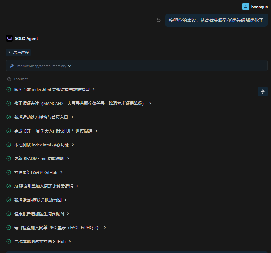
Task: Open step 每日检查加入简单 PRO 量表（FACT-F/PHQ-2）
Action: coord(56,228)
